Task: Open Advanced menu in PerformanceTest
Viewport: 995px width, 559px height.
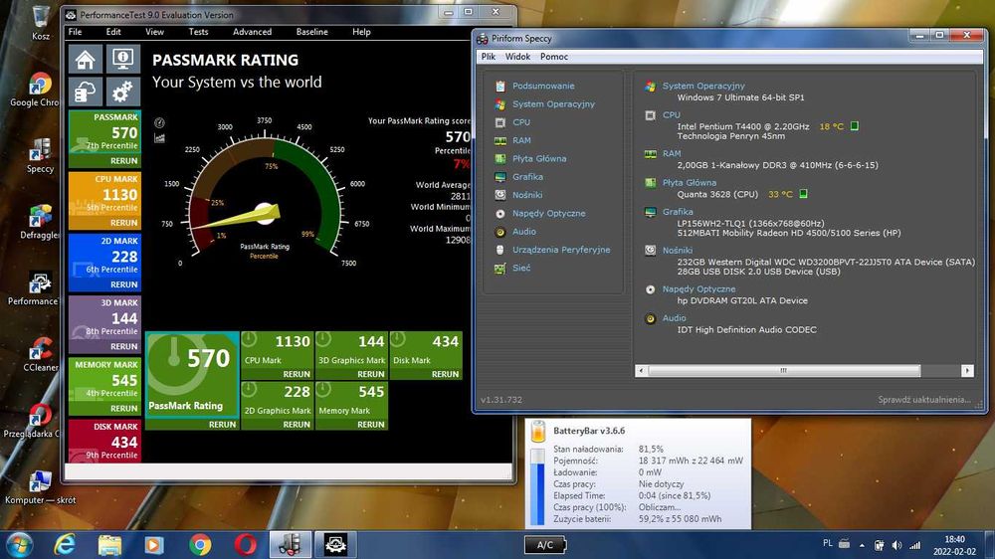Action: (252, 32)
